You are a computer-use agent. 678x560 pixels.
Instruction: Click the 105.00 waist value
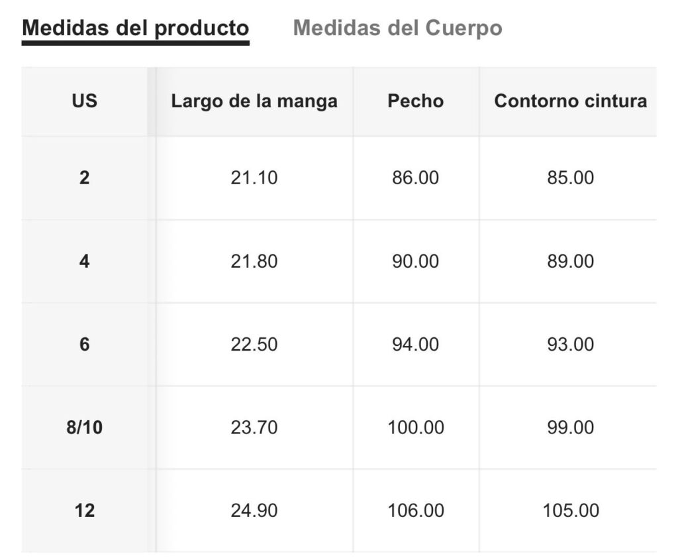570,511
